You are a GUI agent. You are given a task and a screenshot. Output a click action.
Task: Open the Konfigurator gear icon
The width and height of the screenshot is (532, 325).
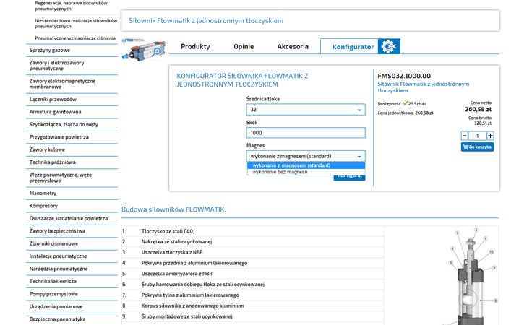[x=389, y=46]
